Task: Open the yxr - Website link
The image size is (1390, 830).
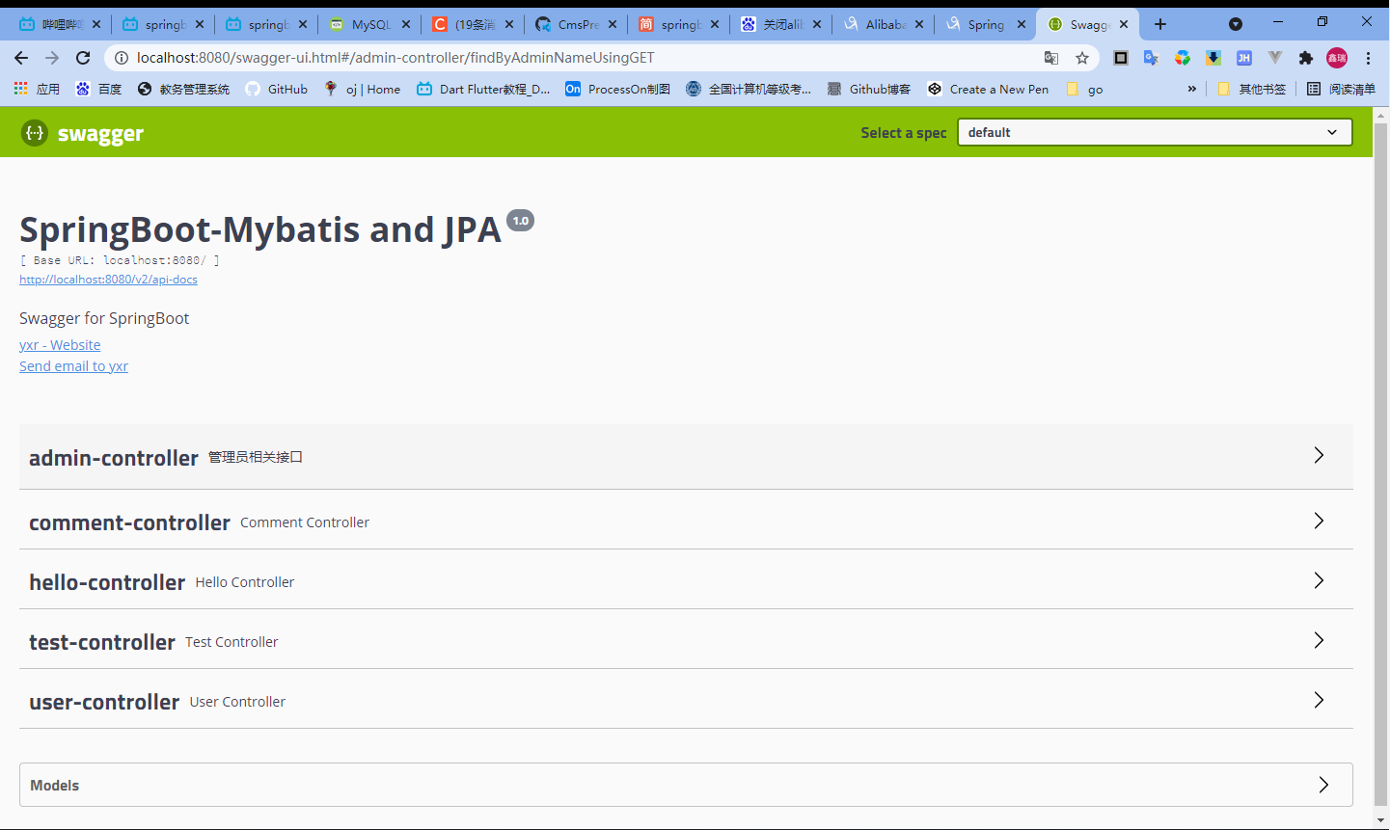Action: click(60, 345)
